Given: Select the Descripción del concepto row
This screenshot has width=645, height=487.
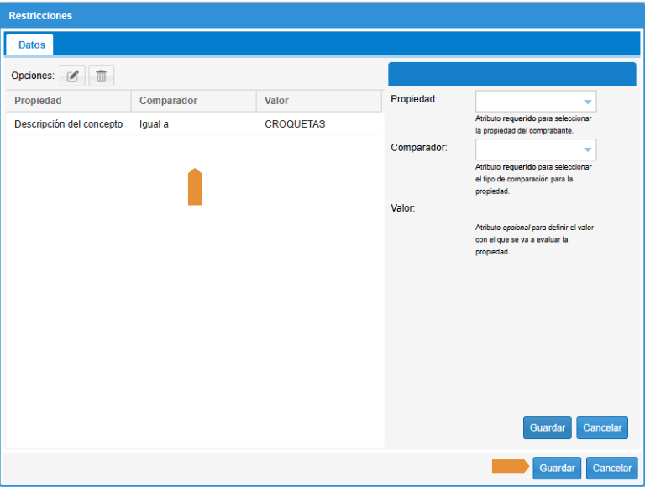Looking at the screenshot, I should tap(68, 124).
